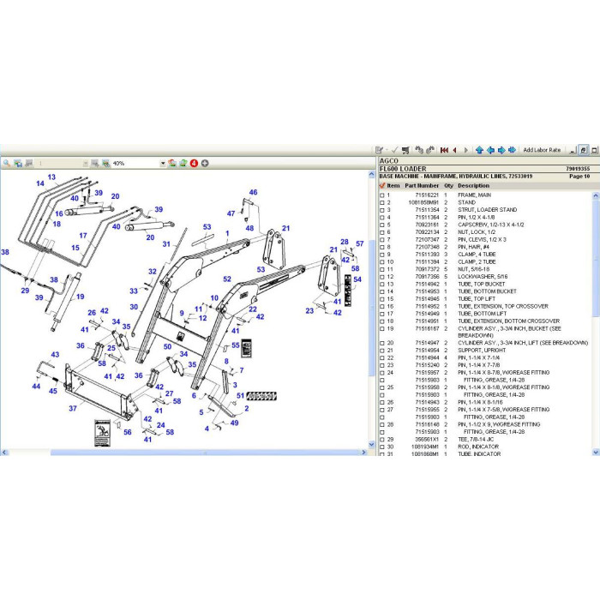Click the diagram horizontal scroll right arrow

click(x=364, y=453)
